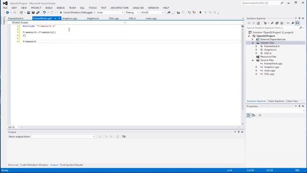This screenshot has height=173, width=307.
Task: Collapse the Header Files folder
Action: coord(253,43)
